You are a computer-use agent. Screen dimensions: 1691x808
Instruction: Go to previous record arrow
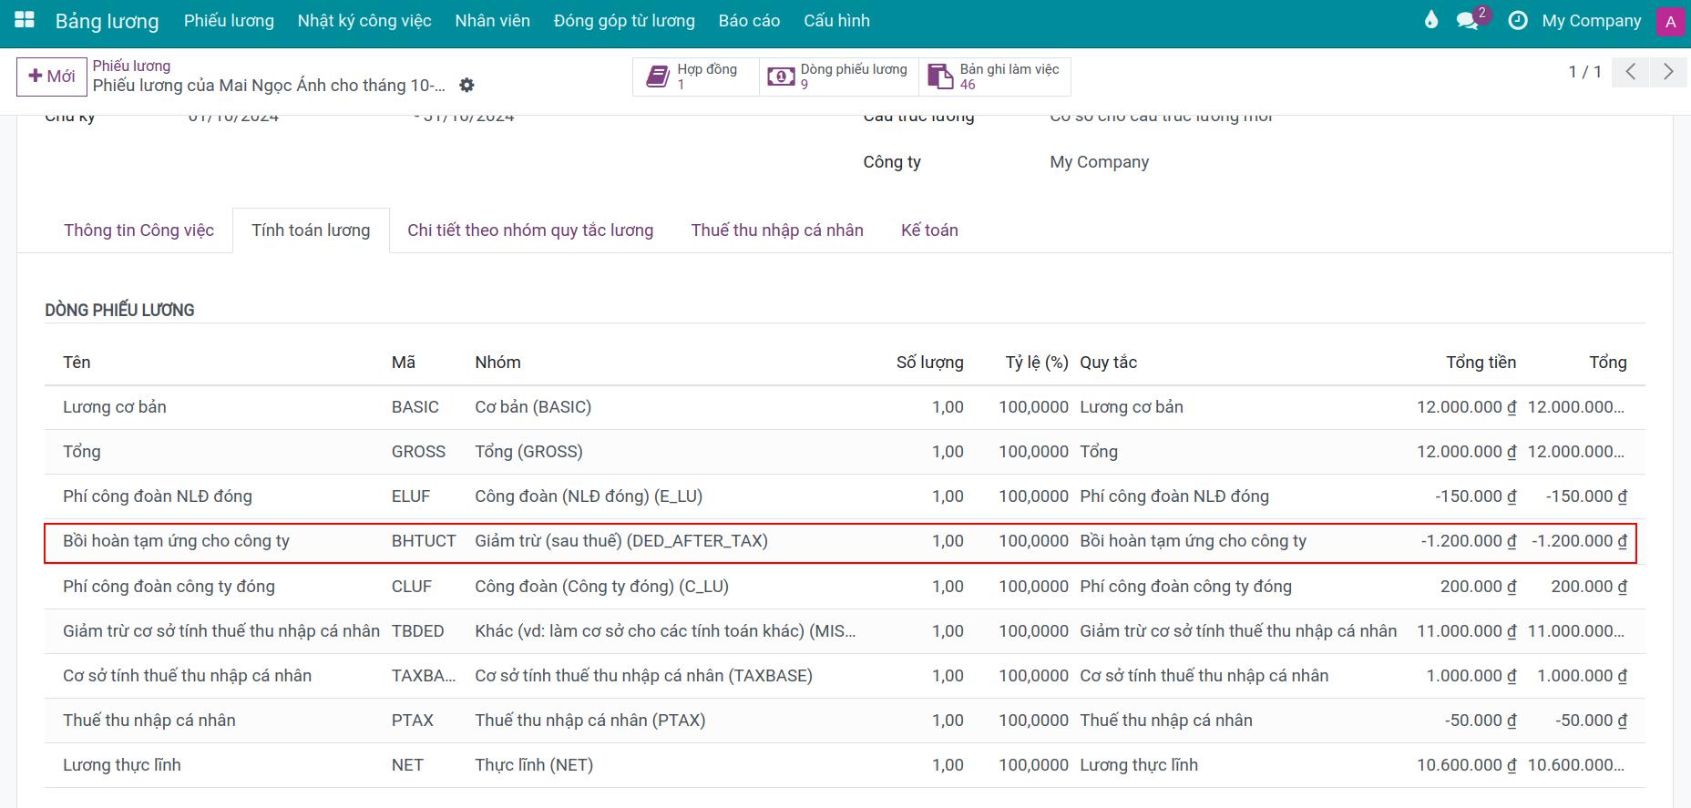(1631, 72)
